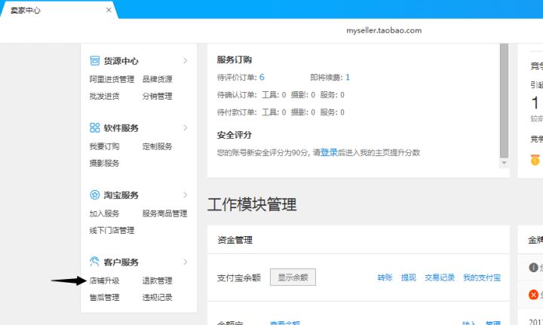Go to 批发进货
Image resolution: width=543 pixels, height=325 pixels.
(104, 96)
